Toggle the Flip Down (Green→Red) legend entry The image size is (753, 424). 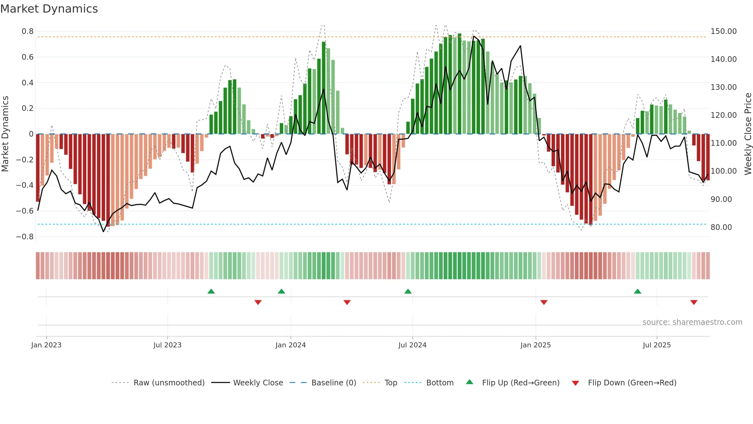pos(624,383)
